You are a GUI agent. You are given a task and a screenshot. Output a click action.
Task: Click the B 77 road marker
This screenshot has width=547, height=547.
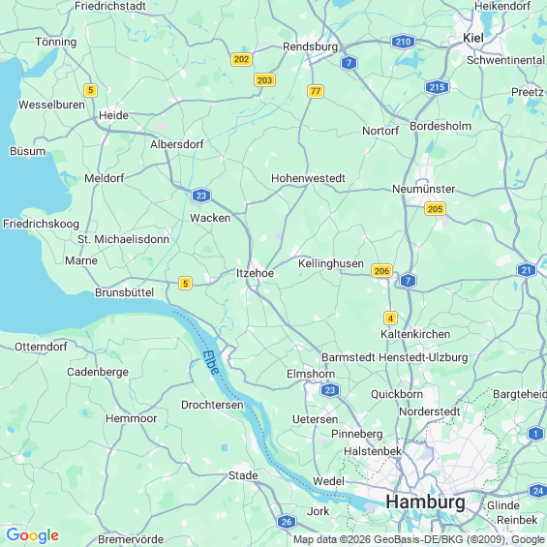coord(316,91)
